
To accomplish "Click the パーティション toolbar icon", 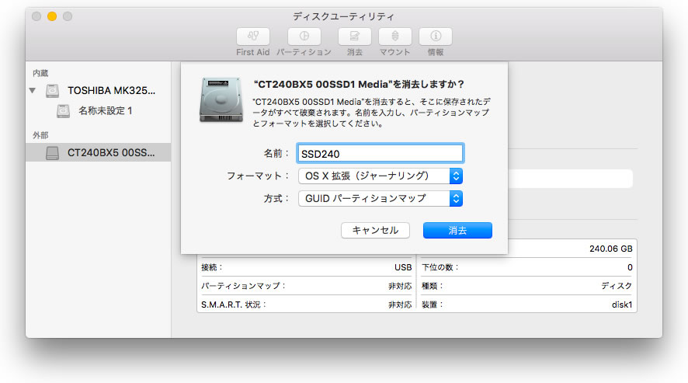I will coord(304,37).
